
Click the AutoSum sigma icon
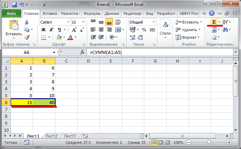pyautogui.click(x=214, y=22)
